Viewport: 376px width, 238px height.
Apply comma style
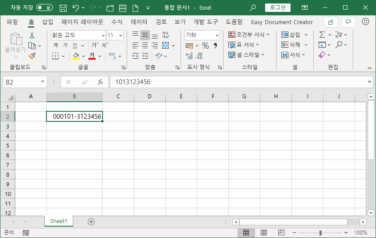pos(215,45)
